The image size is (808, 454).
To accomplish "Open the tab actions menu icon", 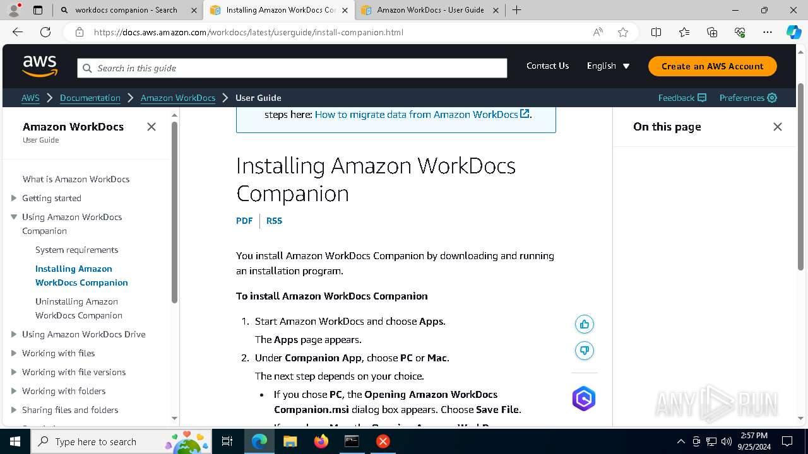I will click(38, 10).
